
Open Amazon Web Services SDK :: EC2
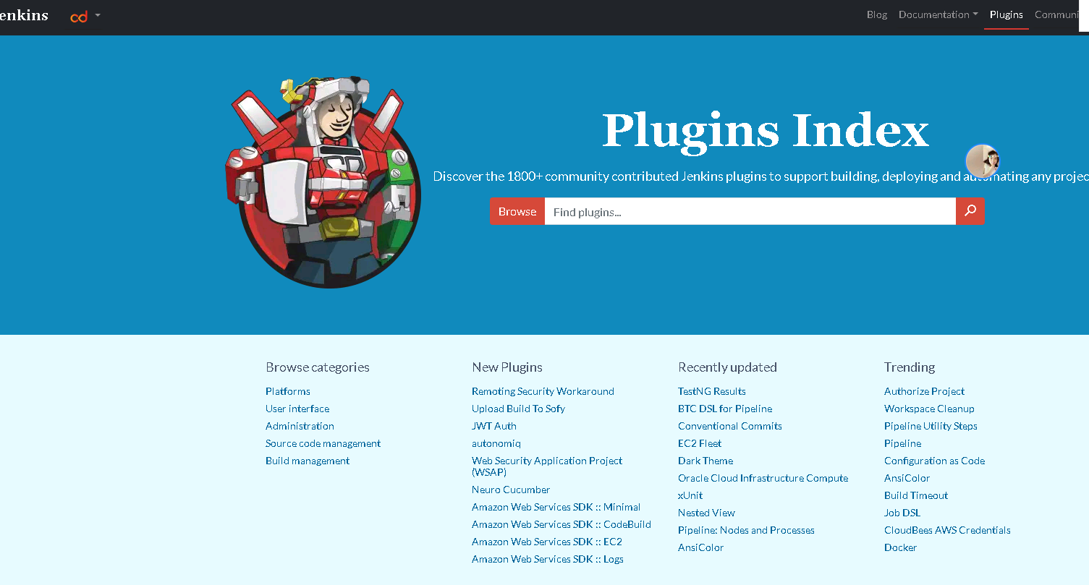pos(547,542)
